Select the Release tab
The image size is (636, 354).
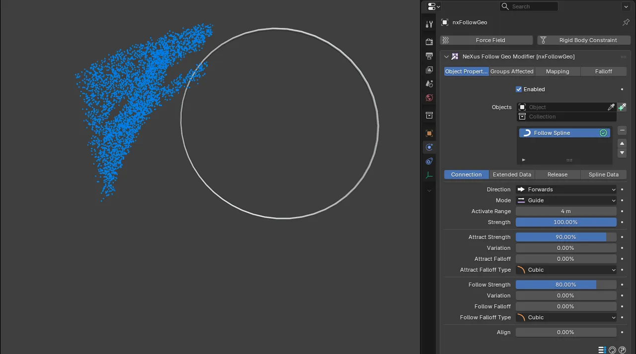pos(557,175)
